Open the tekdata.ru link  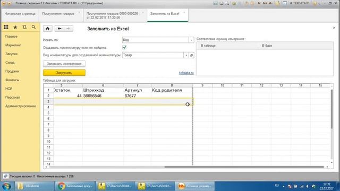click(x=186, y=73)
